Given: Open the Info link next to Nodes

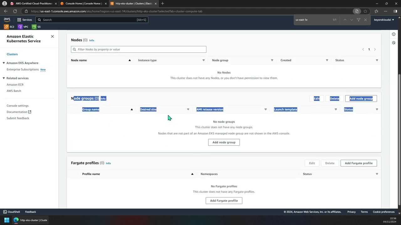Looking at the screenshot, I should [91, 40].
